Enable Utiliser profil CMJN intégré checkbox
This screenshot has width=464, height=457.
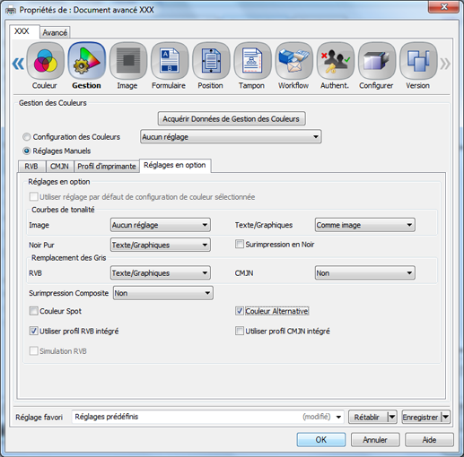(240, 331)
